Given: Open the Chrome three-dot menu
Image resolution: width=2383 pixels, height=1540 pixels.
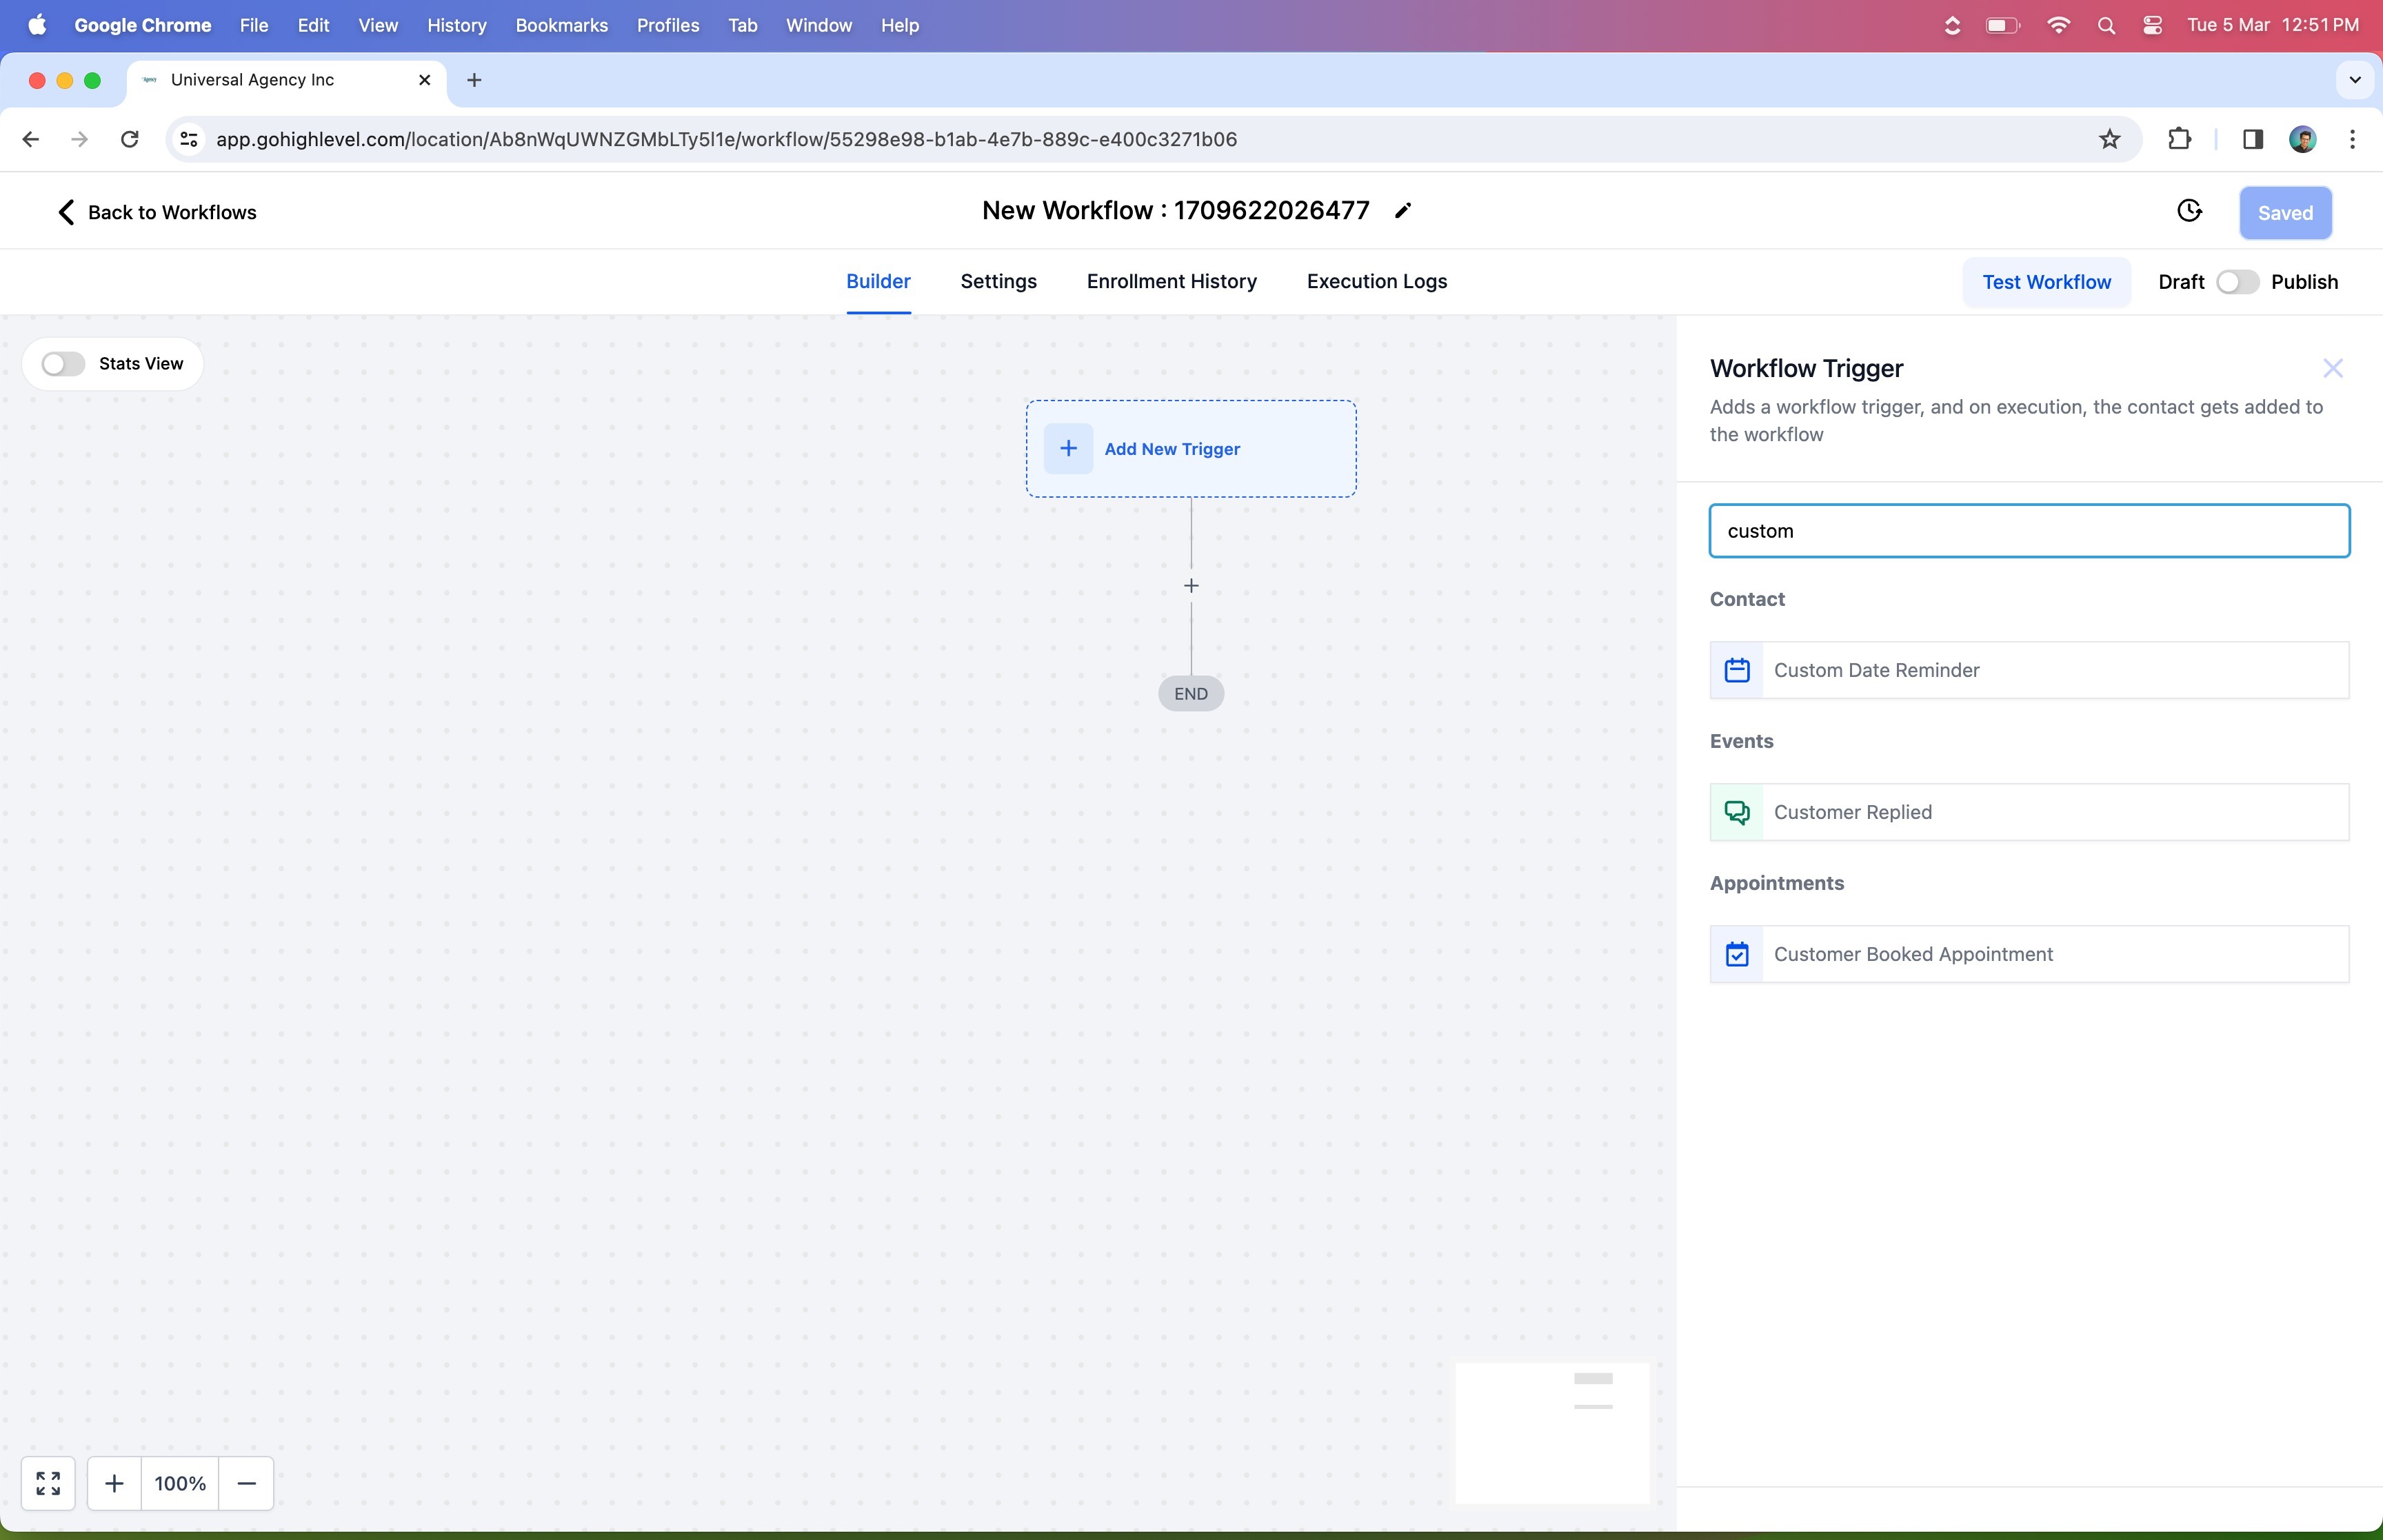Looking at the screenshot, I should tap(2352, 139).
